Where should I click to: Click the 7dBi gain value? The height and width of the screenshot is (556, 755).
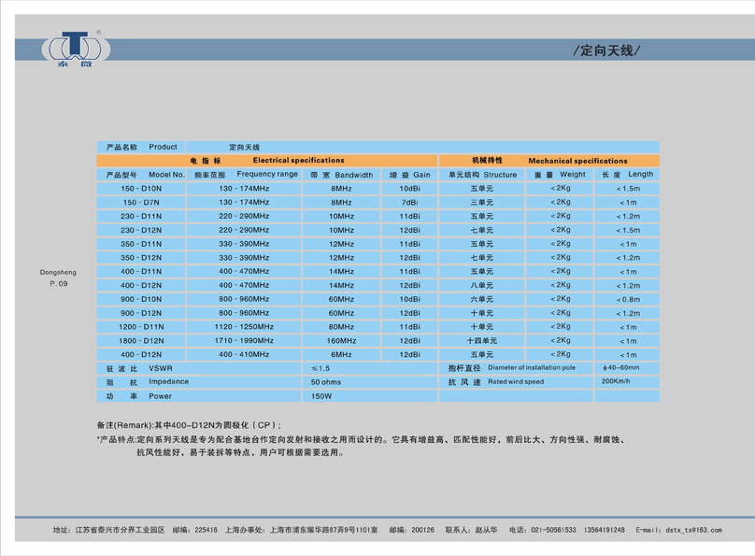(409, 202)
